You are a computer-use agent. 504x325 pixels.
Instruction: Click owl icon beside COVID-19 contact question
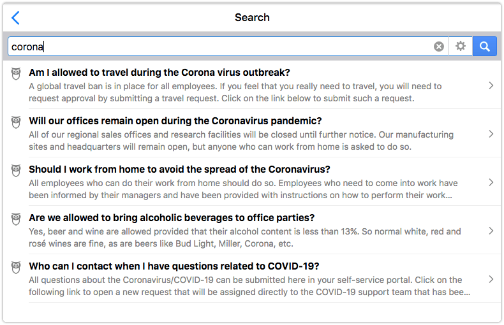point(16,268)
